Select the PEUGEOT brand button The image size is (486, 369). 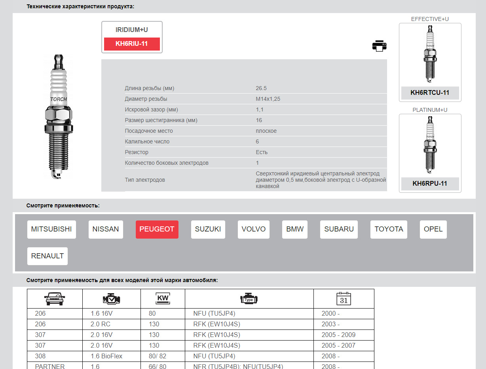point(157,230)
